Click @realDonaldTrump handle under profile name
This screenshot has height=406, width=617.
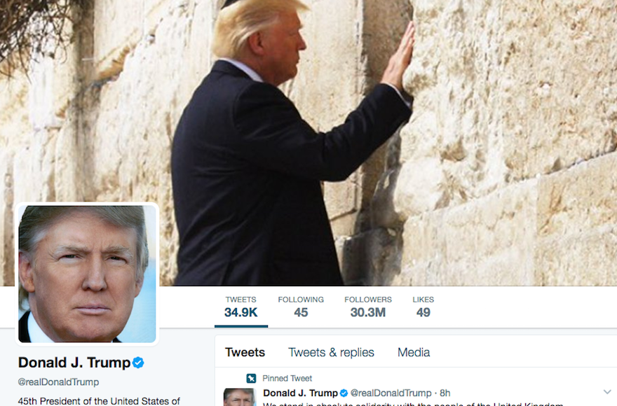(58, 382)
